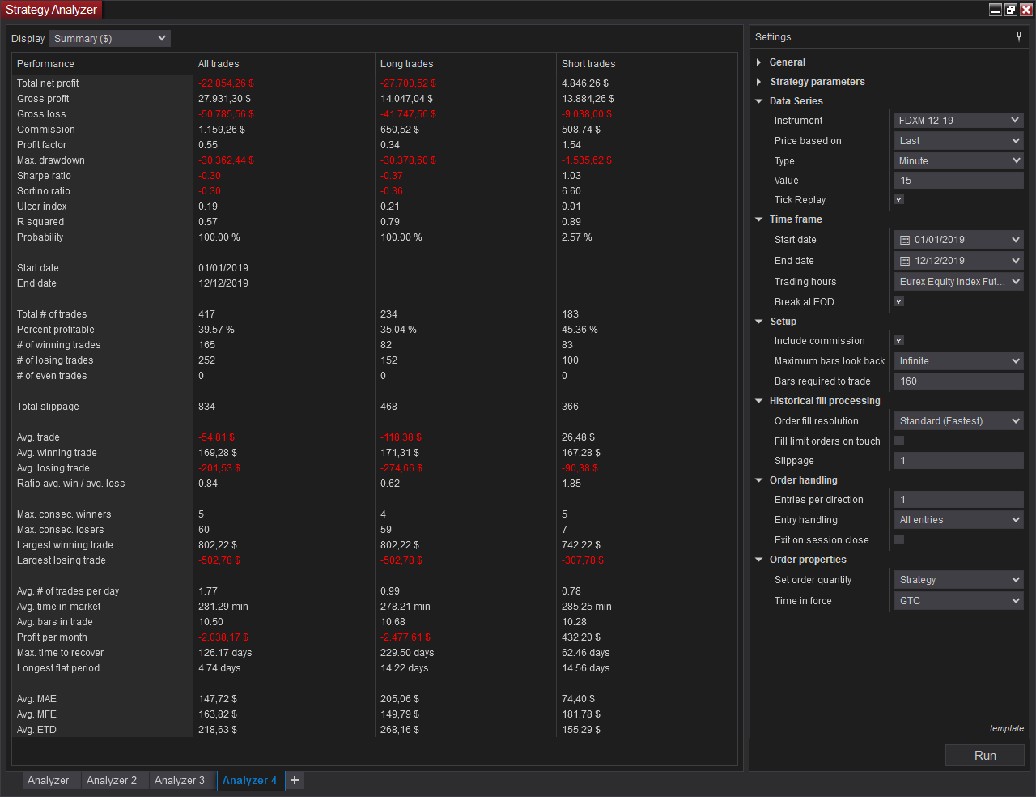Screen dimensions: 1036x797
Task: Expand the Strategy parameters section
Action: click(758, 82)
